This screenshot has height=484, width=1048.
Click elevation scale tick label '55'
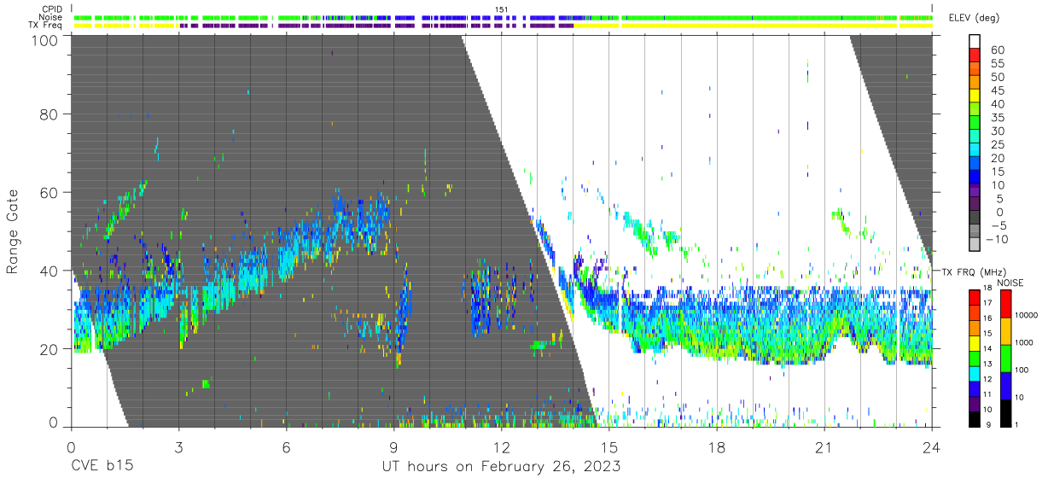[x=997, y=63]
